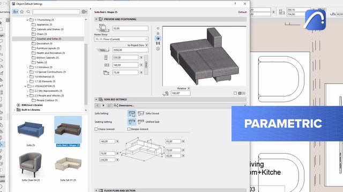Toggle the empty square preview option icon
The width and height of the screenshot is (343, 192).
(x=235, y=93)
